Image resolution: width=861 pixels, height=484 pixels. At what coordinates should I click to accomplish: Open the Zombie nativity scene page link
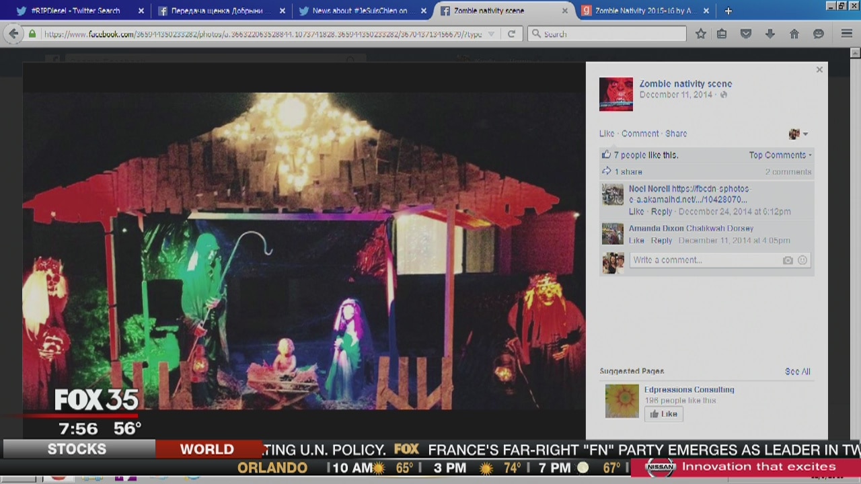[685, 84]
